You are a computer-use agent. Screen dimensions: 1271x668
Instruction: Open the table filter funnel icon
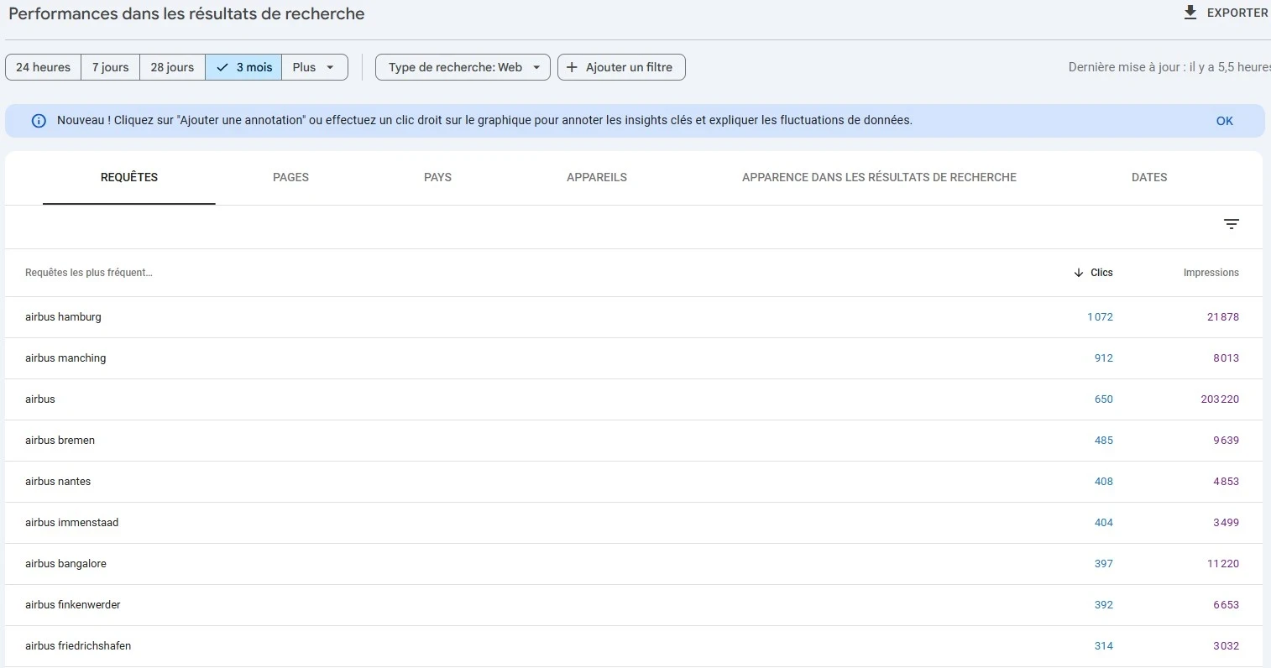point(1231,224)
